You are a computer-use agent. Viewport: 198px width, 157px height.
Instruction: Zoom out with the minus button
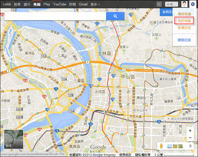190,138
